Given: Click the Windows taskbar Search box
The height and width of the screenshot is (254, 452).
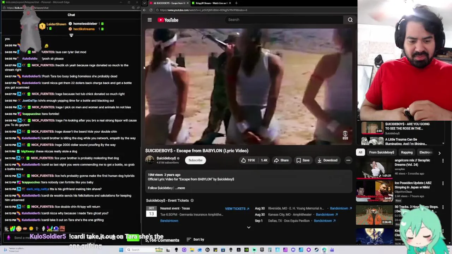Looking at the screenshot, I should point(145,250).
